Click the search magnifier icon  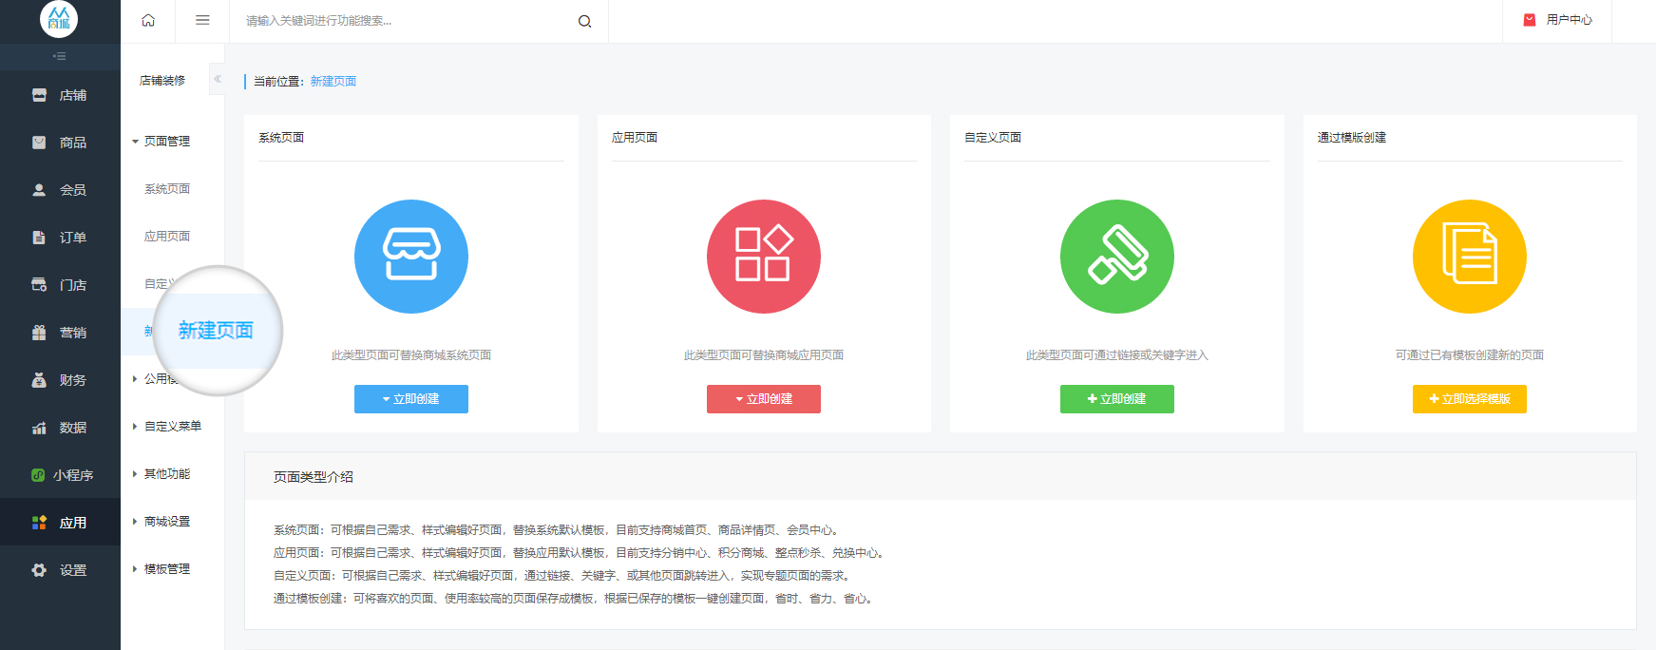[584, 22]
